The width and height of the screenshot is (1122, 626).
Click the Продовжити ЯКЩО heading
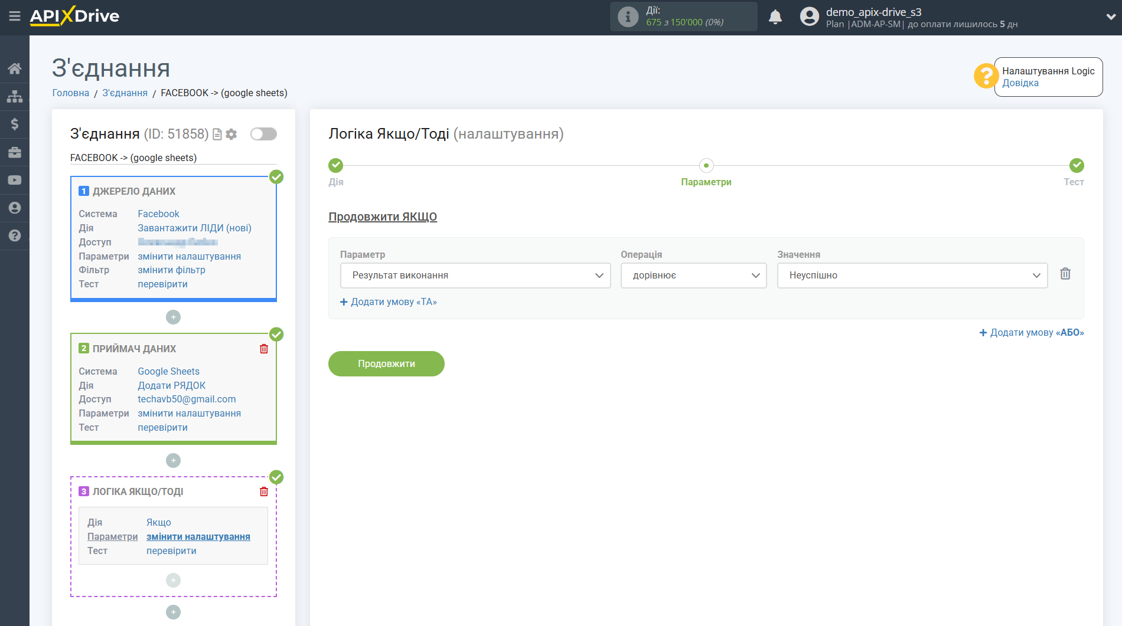coord(383,217)
